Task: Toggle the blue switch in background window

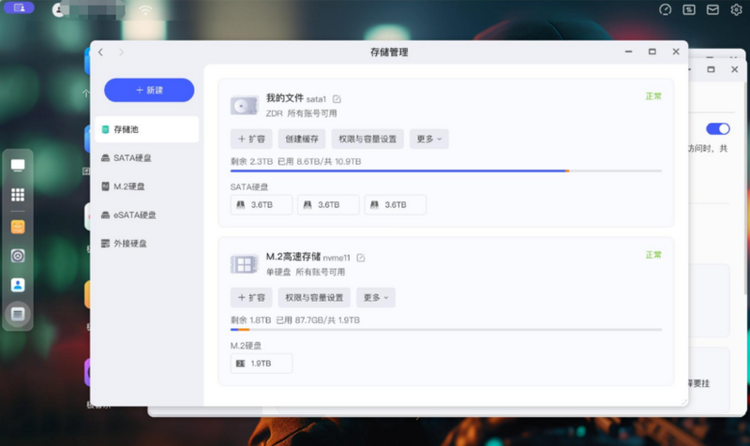Action: (718, 129)
